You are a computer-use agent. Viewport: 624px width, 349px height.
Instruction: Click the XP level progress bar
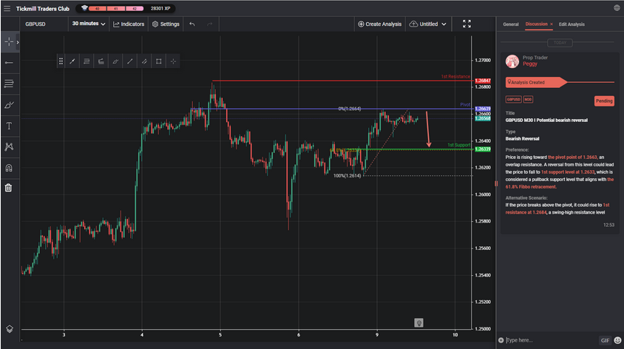[116, 8]
